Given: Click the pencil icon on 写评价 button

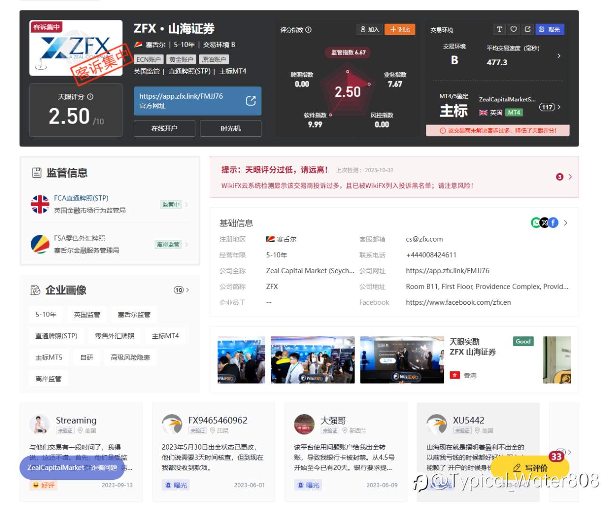Looking at the screenshot, I should tap(518, 468).
